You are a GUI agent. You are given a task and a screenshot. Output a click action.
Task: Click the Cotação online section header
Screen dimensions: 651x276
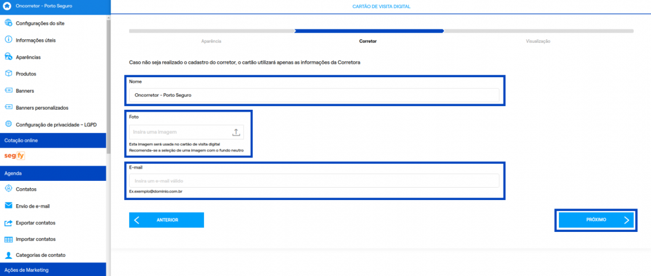point(53,140)
